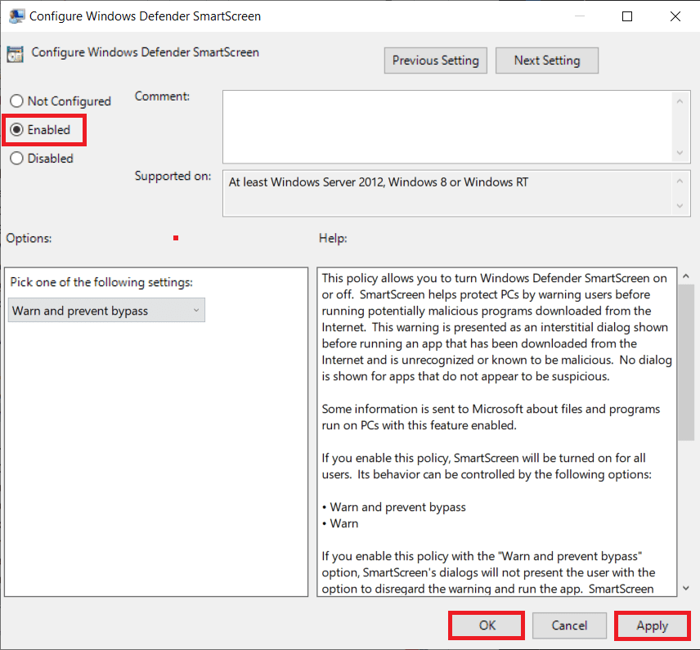
Task: Open the Warn and prevent bypass dropdown
Action: coord(106,310)
